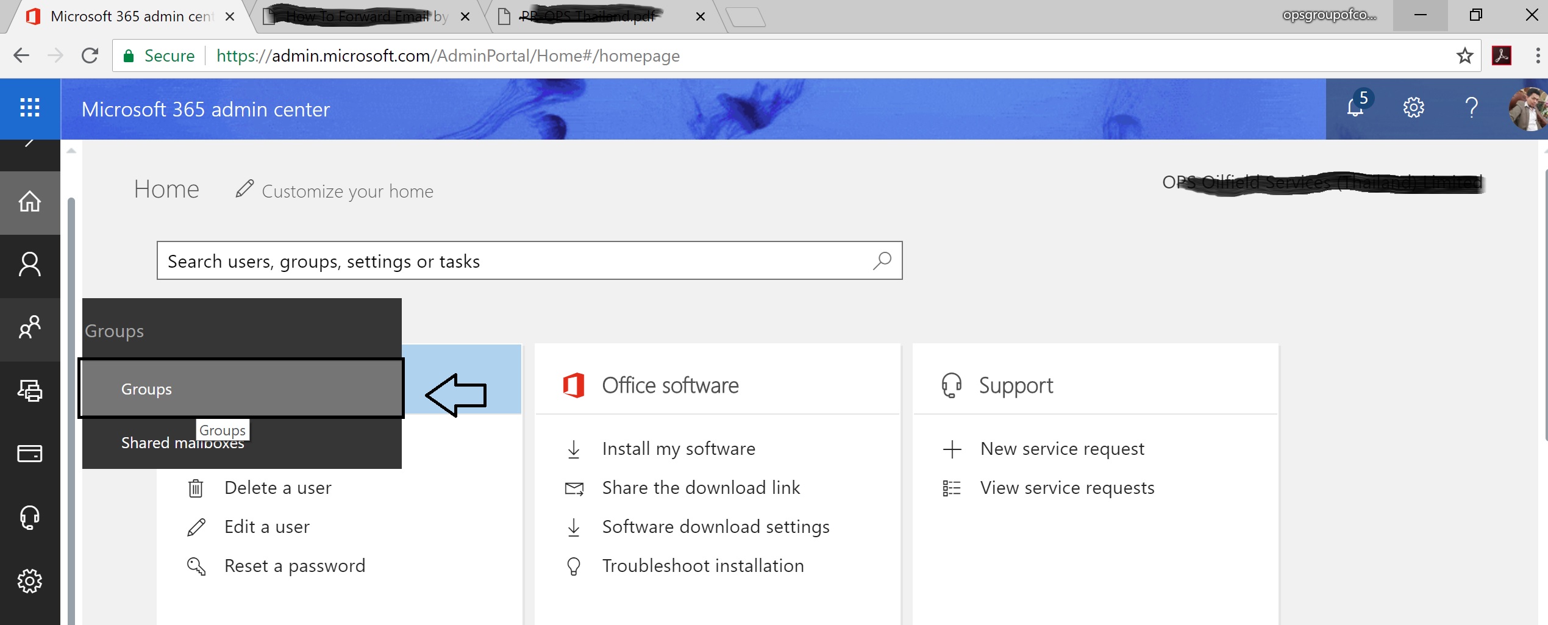
Task: Click Troubleshoot installation link
Action: point(703,566)
